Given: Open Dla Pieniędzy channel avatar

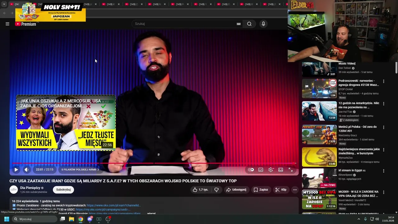Looking at the screenshot, I should click(14, 189).
